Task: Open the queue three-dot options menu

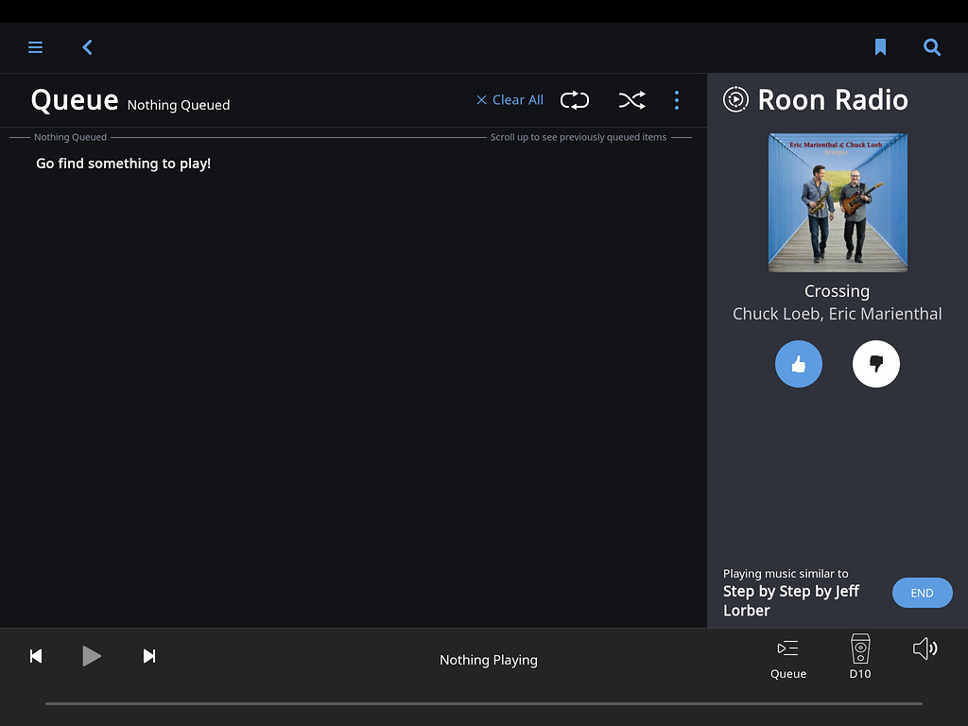Action: [677, 100]
